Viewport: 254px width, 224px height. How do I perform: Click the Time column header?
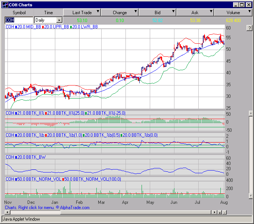[49, 13]
